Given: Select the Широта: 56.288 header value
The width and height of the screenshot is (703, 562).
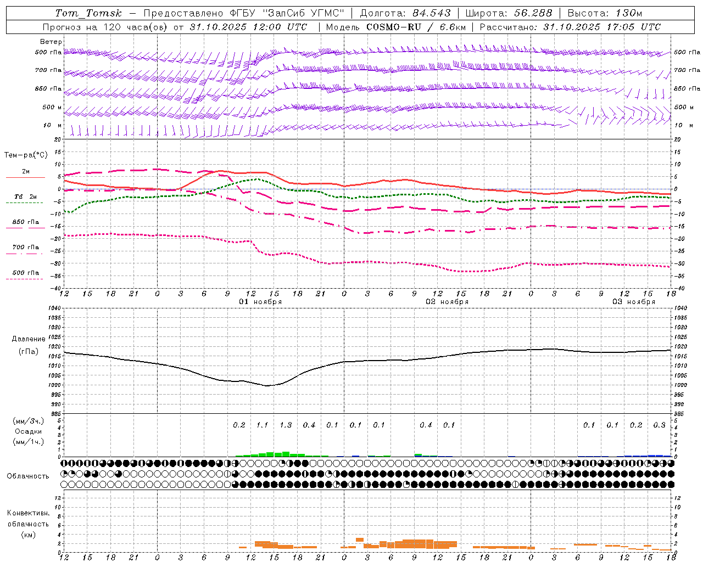Looking at the screenshot, I should [509, 13].
